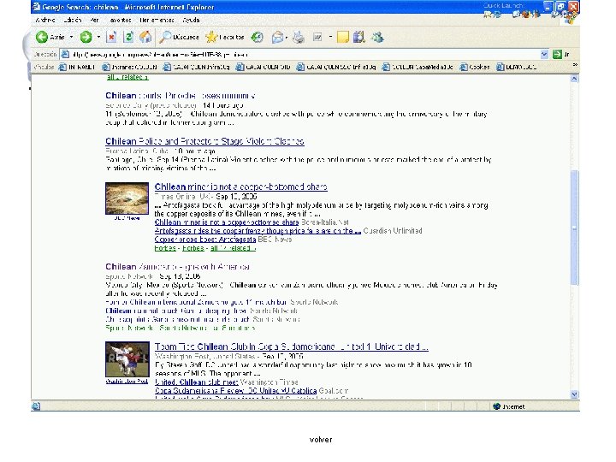Click the IE page icon in title bar
Viewport: 616px width, 462px height.
(36, 7)
